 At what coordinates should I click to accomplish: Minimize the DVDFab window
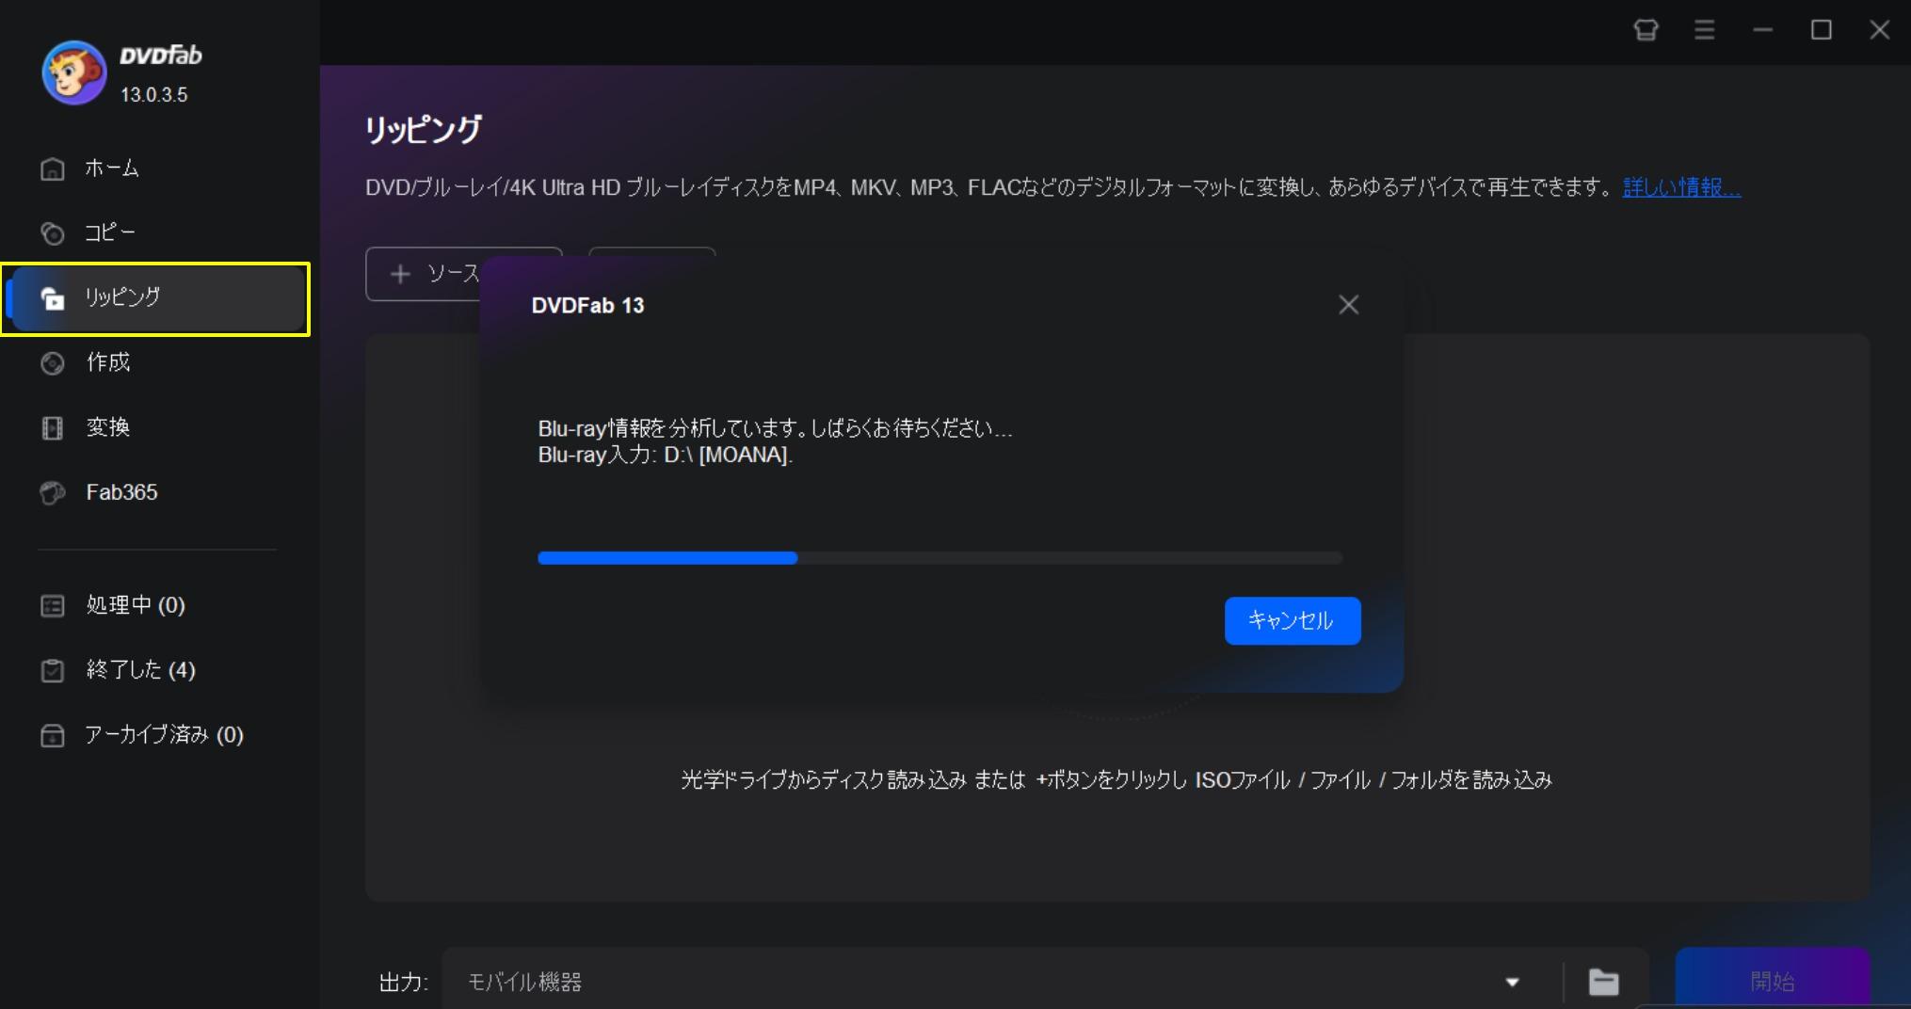(x=1762, y=30)
